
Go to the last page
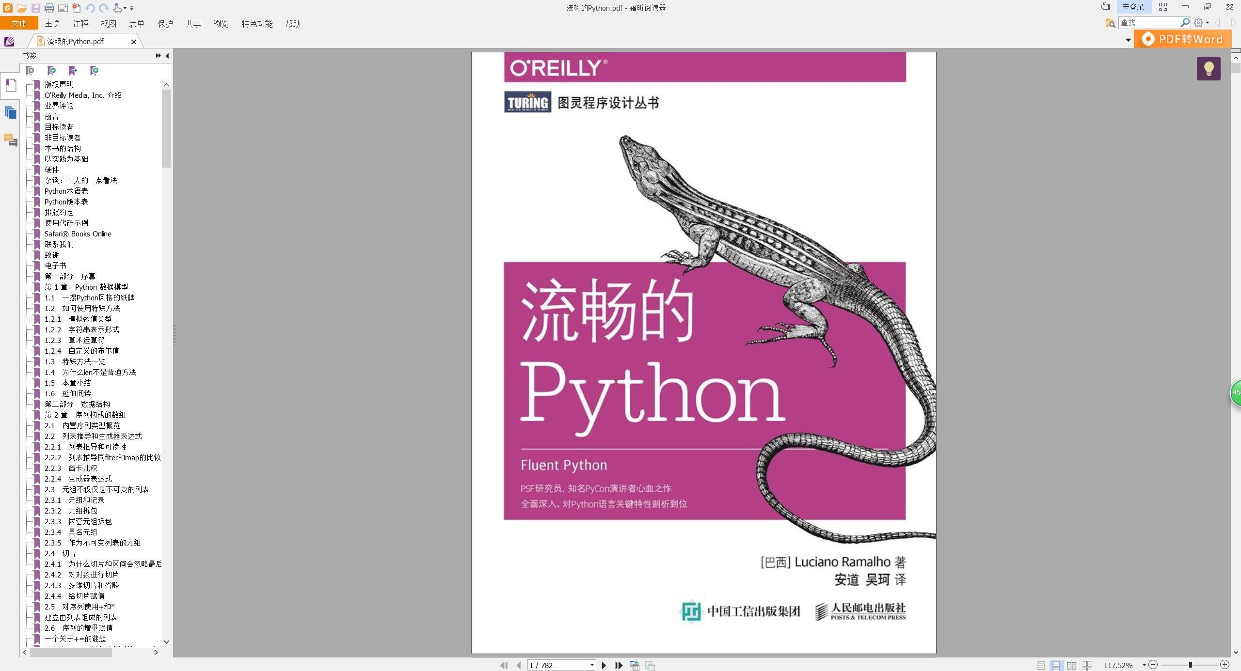[x=619, y=665]
